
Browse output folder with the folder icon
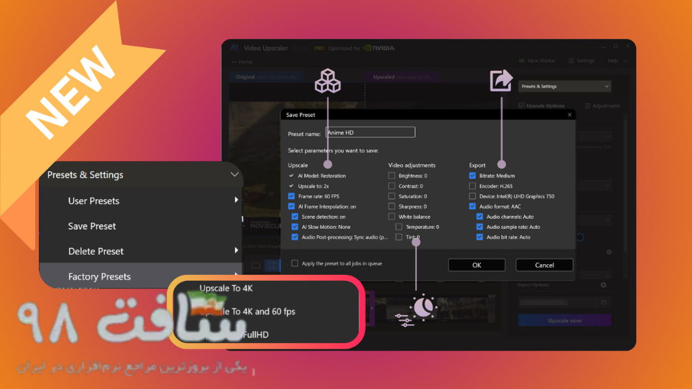click(x=603, y=302)
